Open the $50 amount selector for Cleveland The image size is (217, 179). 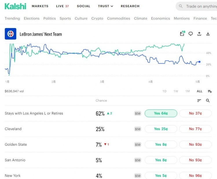click(x=138, y=129)
